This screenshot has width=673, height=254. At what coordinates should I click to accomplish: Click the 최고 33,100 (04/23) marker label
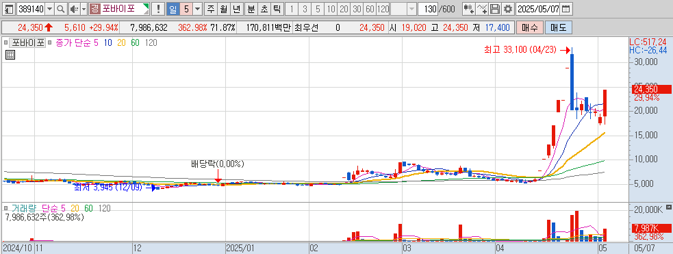(520, 50)
